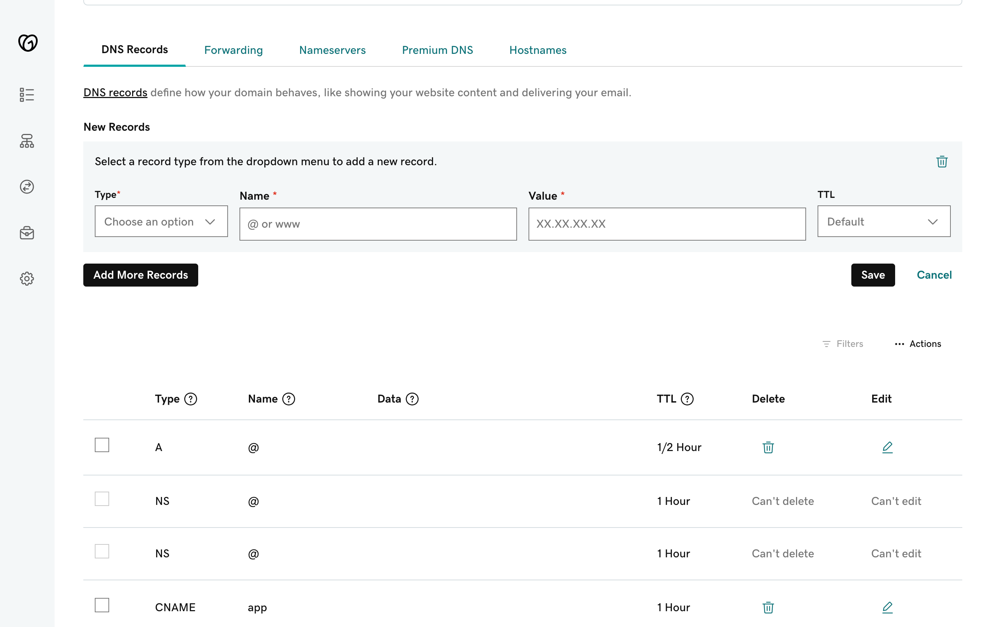This screenshot has width=991, height=627.
Task: Open the settings gear sidebar icon
Action: pos(27,279)
